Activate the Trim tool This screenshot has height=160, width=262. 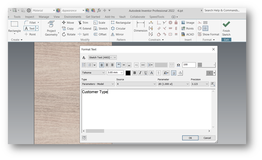click(x=83, y=23)
